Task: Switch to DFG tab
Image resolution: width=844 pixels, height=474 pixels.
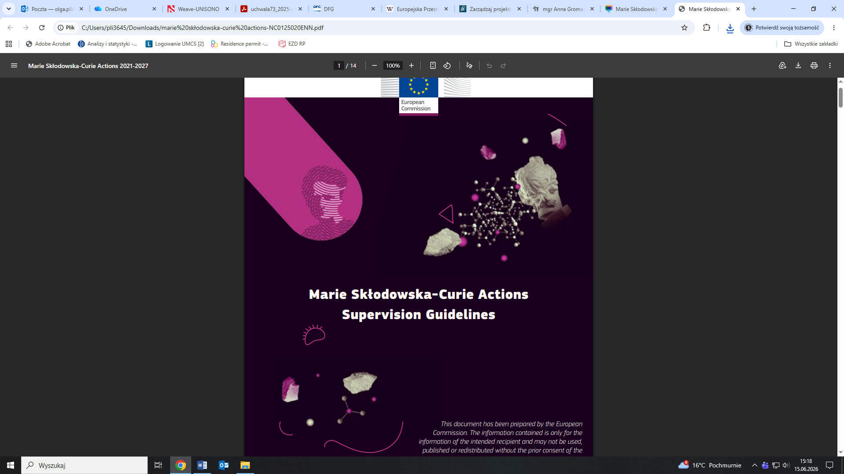Action: 344,9
